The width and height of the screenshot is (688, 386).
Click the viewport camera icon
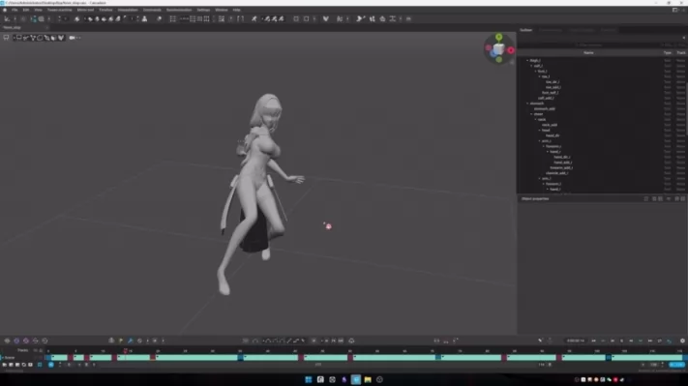pyautogui.click(x=72, y=38)
